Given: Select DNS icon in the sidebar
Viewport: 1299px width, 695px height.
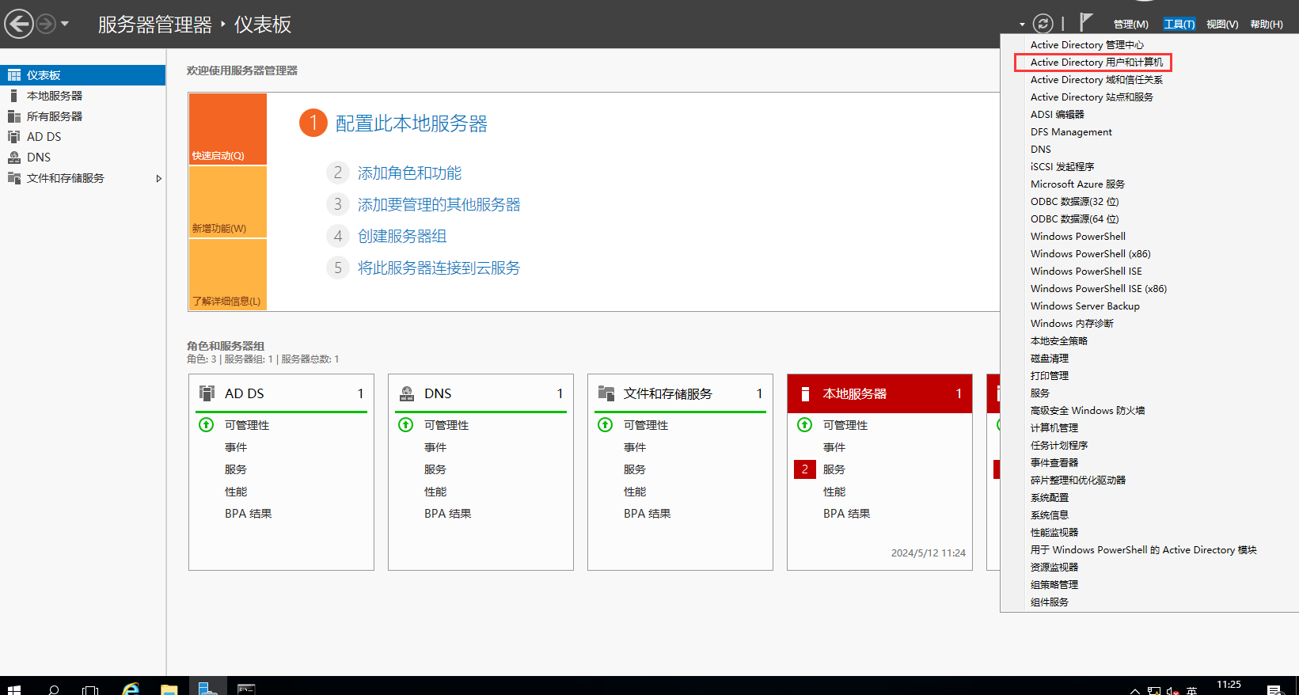Looking at the screenshot, I should click(x=14, y=158).
